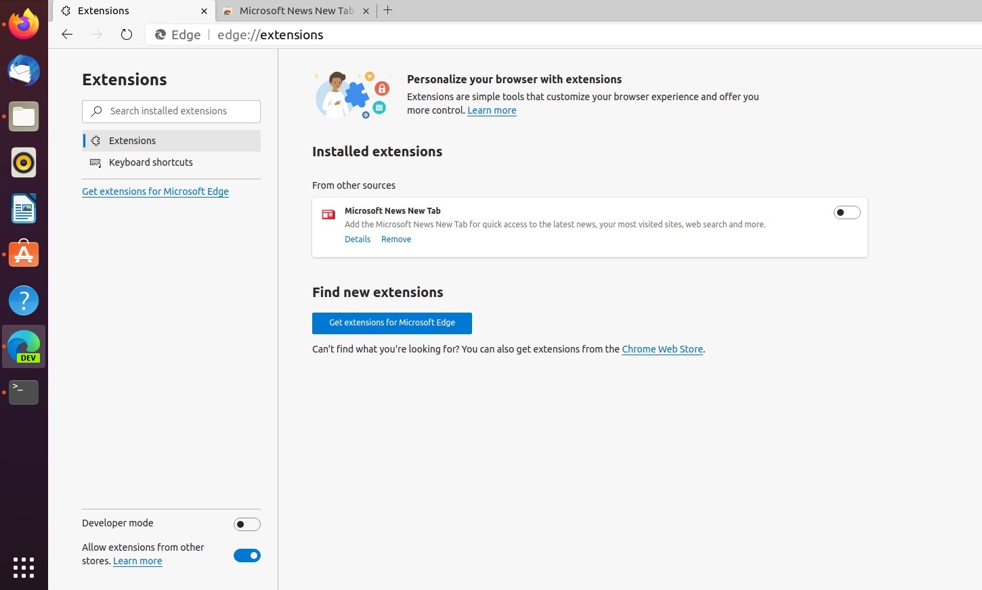This screenshot has width=982, height=590.
Task: Click Learn more in the header description
Action: click(492, 110)
